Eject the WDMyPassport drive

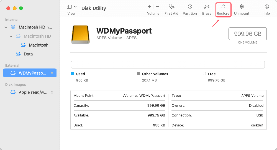click(52, 73)
